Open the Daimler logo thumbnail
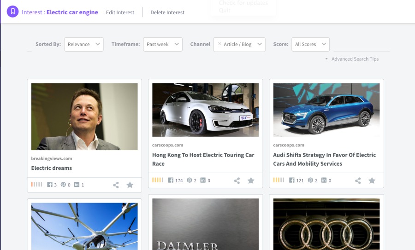The width and height of the screenshot is (415, 250). 205,224
